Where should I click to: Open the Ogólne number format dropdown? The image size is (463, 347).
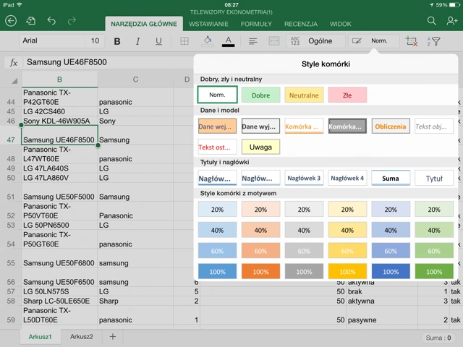coord(315,41)
